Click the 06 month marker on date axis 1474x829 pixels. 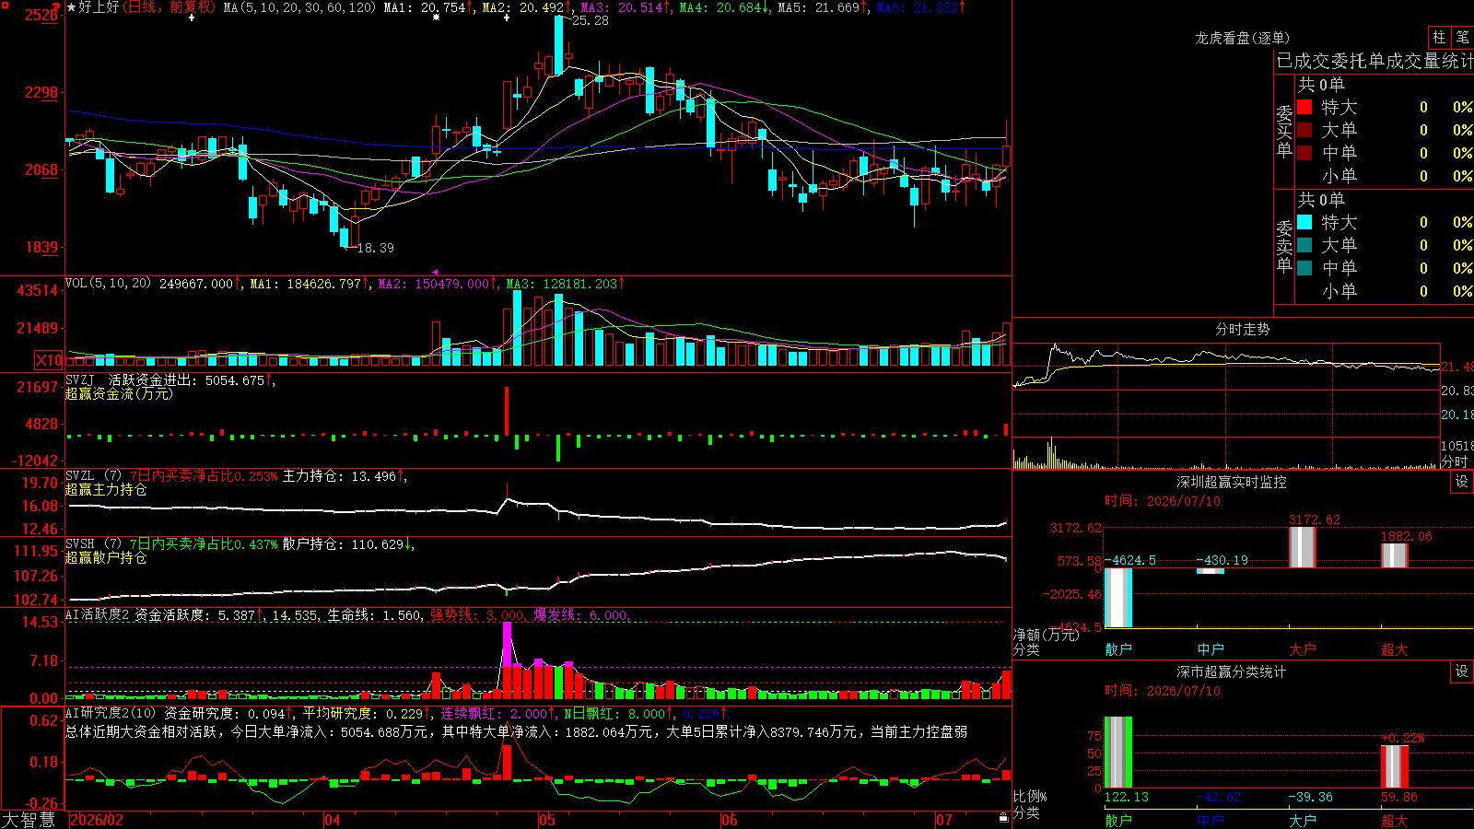coord(730,820)
